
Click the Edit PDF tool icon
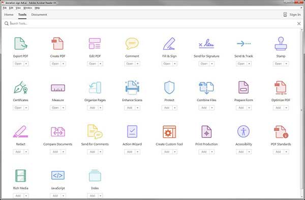click(x=95, y=43)
